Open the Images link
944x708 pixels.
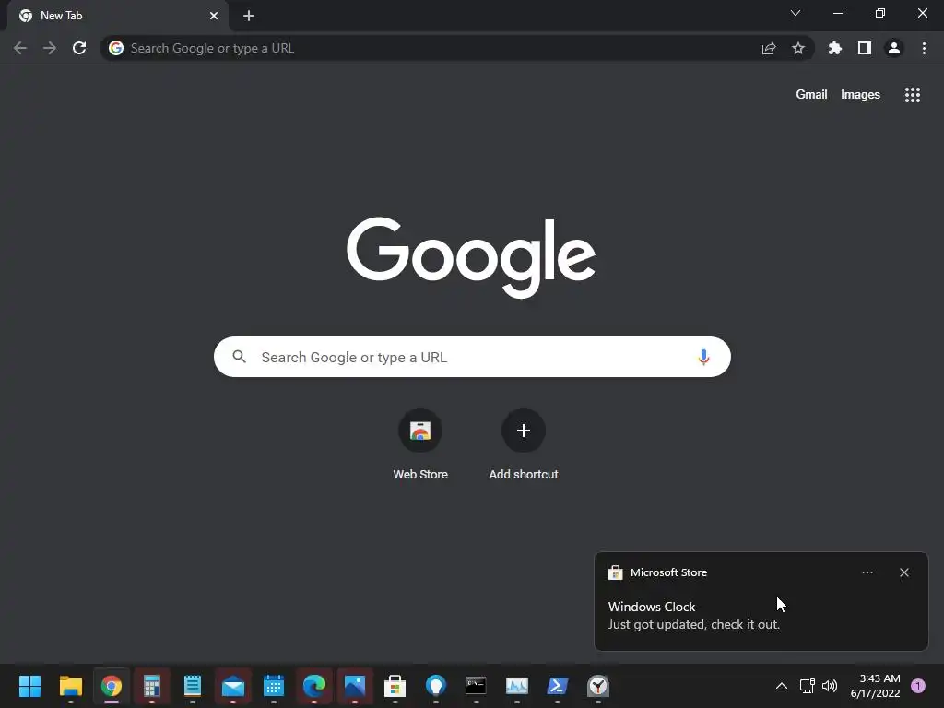860,95
